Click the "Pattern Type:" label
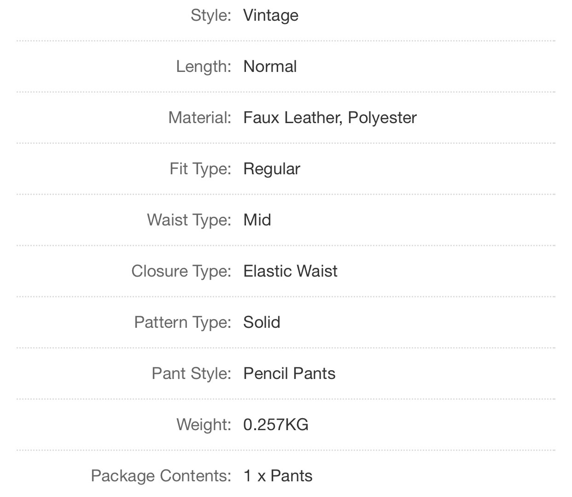The height and width of the screenshot is (497, 572). (182, 322)
